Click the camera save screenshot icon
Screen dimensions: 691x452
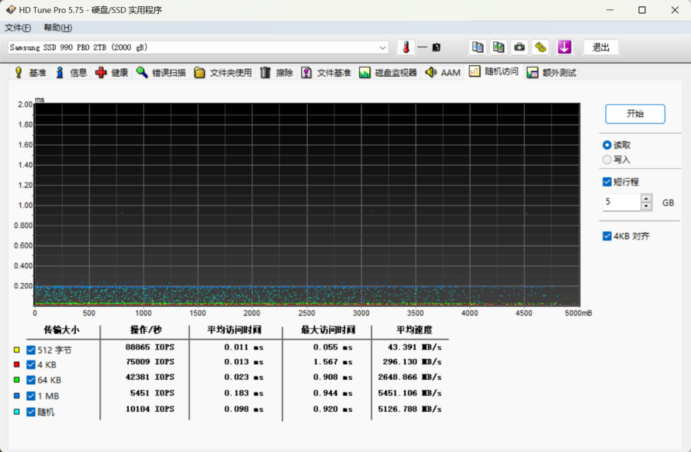(x=520, y=47)
